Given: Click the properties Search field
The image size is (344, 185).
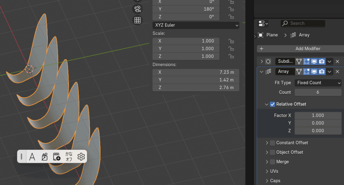Looking at the screenshot, I should tap(303, 23).
